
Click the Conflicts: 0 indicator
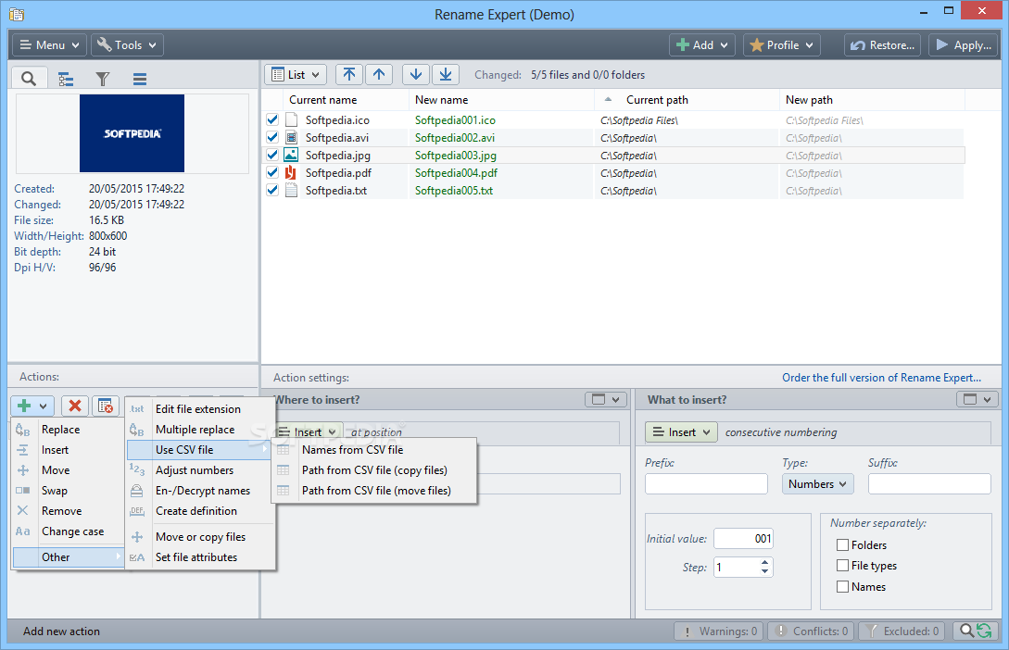(811, 631)
